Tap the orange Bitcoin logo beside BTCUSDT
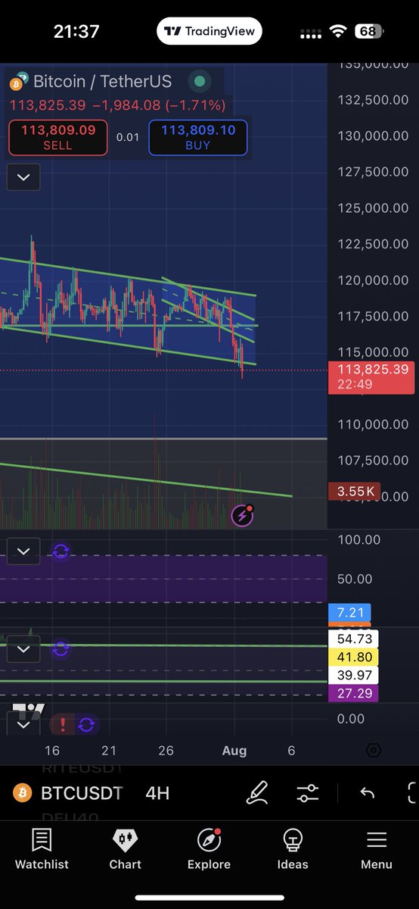419x909 pixels. click(x=22, y=793)
